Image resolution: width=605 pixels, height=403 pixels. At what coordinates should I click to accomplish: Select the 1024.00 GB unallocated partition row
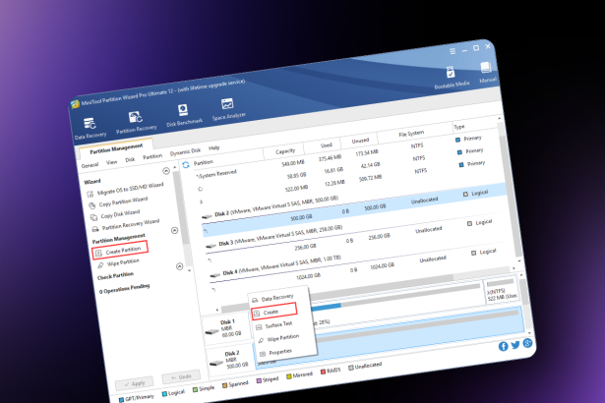coord(363,268)
